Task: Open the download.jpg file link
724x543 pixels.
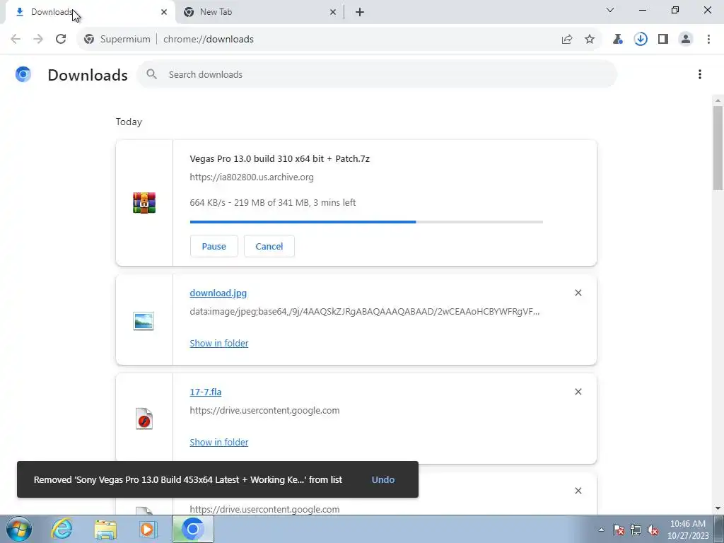Action: (218, 293)
